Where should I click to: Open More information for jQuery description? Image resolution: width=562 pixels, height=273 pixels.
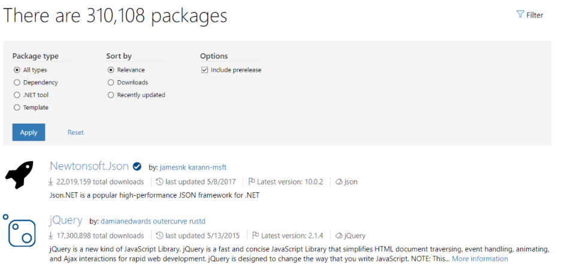point(480,259)
